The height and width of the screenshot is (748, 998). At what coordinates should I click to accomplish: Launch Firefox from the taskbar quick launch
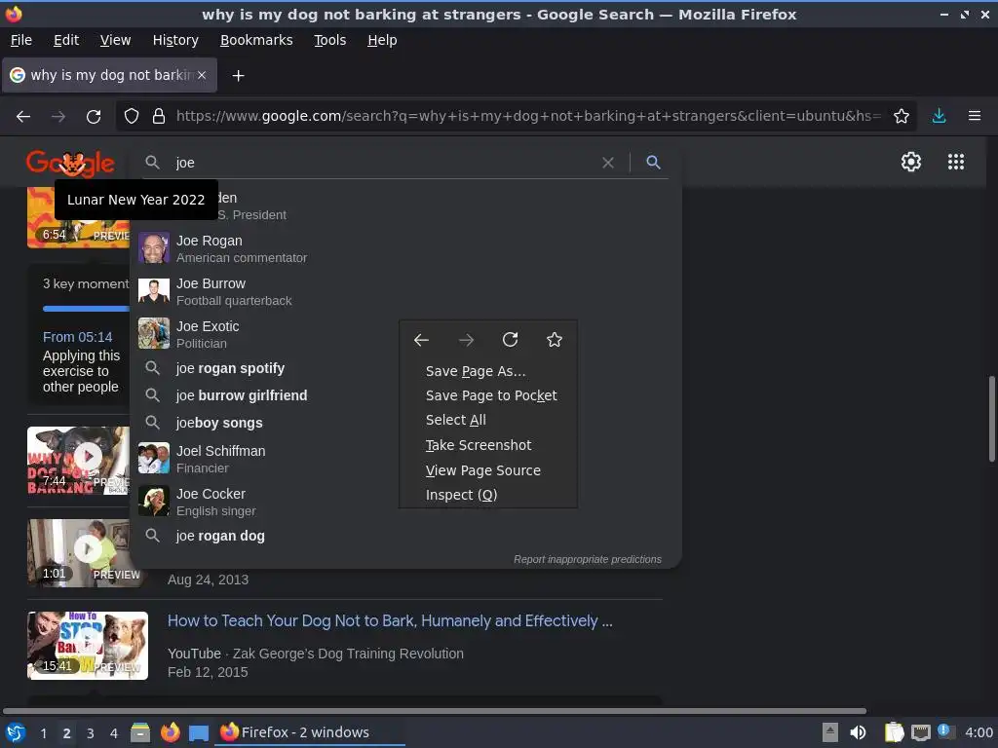[x=170, y=732]
